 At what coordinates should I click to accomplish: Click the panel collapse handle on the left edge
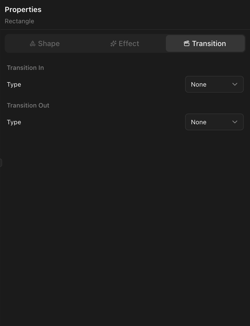[1, 162]
